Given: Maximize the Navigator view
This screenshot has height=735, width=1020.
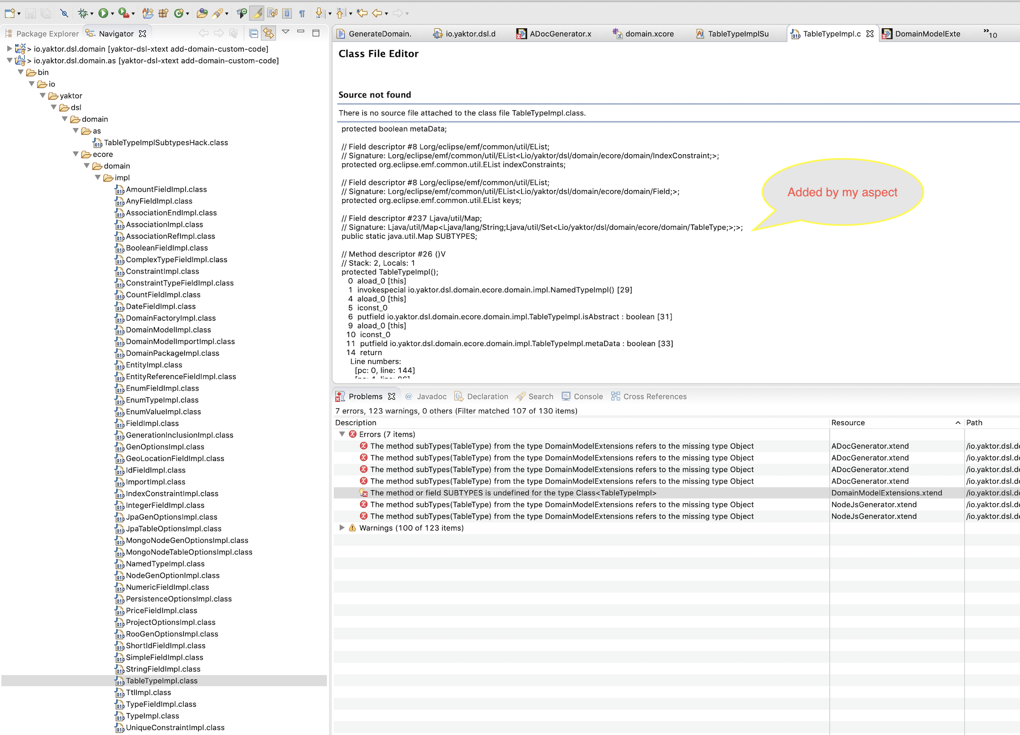Looking at the screenshot, I should (x=316, y=33).
